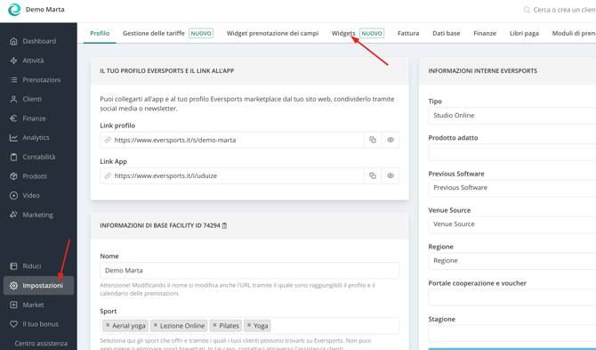
Task: Open Widget prenotazione dei campi tab
Action: click(272, 34)
